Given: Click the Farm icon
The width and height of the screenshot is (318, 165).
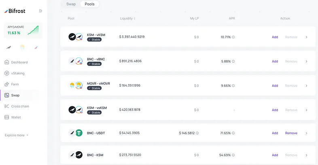Looking at the screenshot, I should coord(7,85).
